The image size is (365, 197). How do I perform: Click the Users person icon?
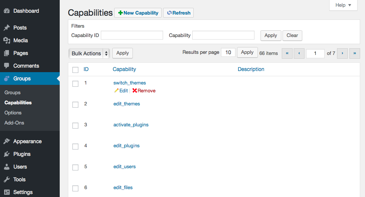pos(7,167)
